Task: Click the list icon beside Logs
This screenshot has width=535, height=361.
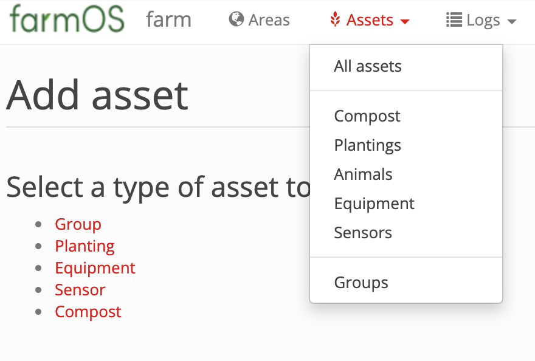Action: [x=454, y=19]
